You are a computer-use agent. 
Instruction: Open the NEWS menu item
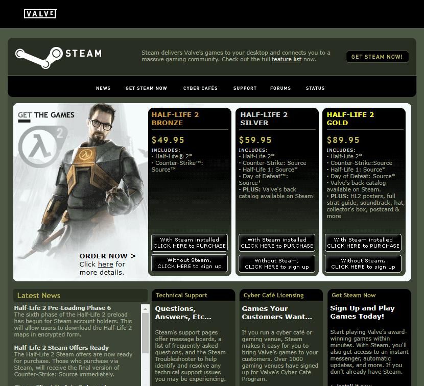click(103, 88)
